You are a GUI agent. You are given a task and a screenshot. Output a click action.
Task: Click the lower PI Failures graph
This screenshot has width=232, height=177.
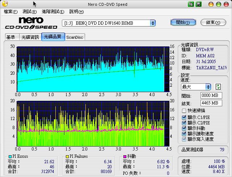93,124
